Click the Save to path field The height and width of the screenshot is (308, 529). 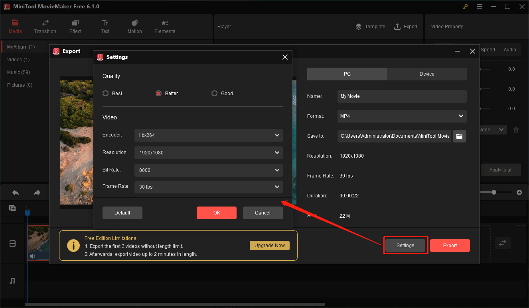394,136
